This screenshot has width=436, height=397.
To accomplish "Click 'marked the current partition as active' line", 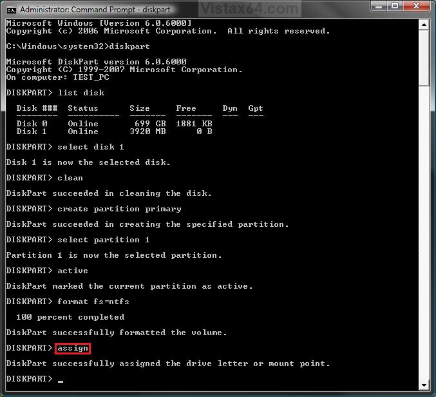I will tap(129, 286).
